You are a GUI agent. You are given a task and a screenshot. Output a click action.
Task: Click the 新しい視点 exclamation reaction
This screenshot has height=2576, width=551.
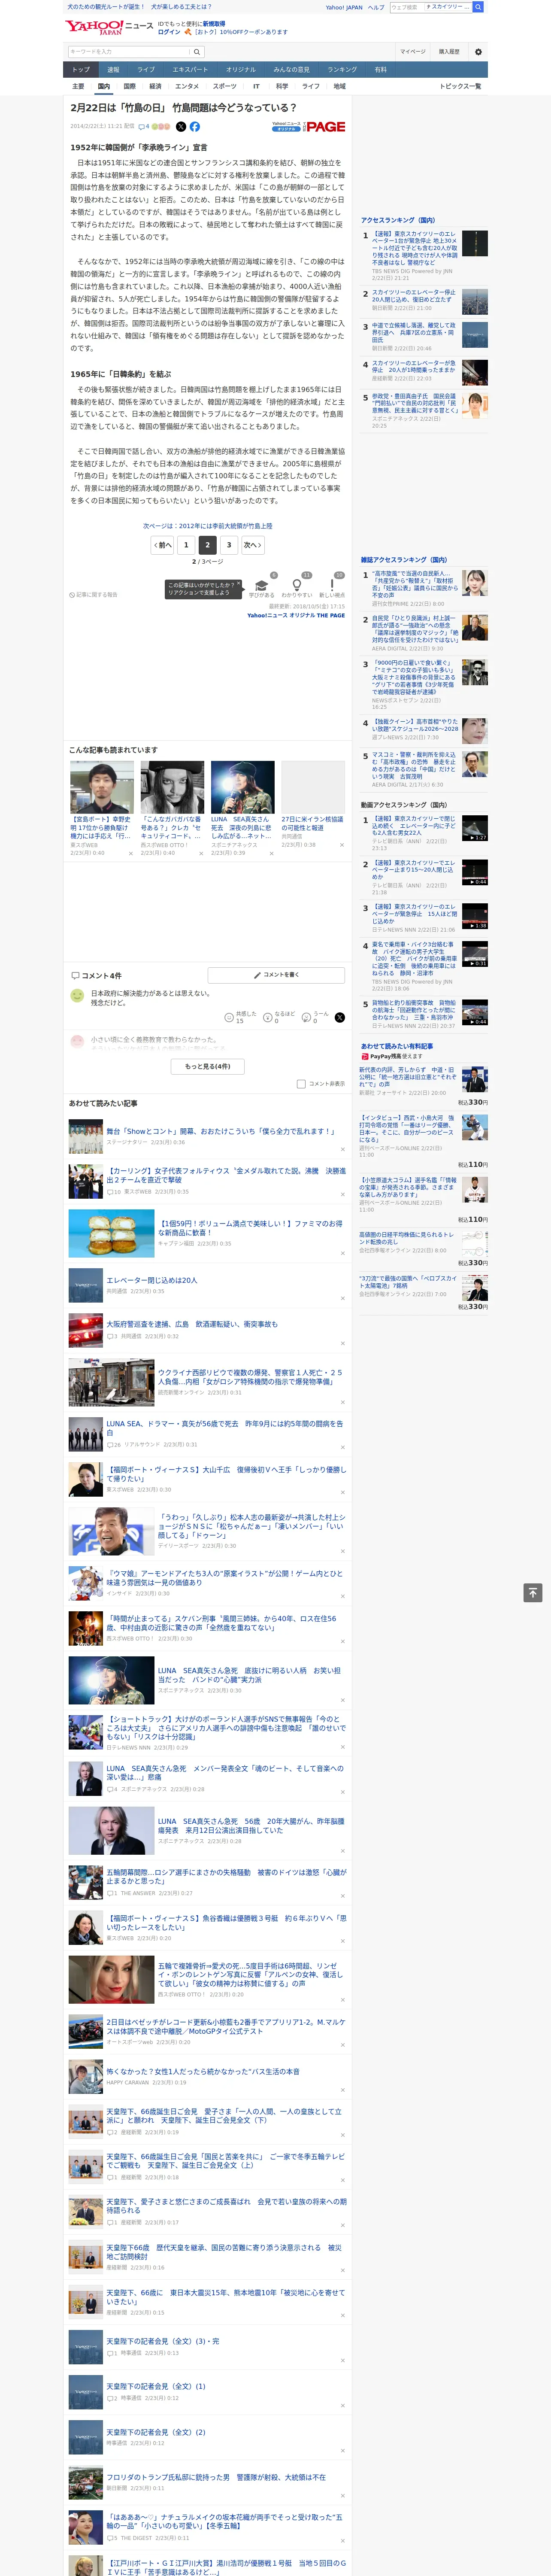click(332, 588)
